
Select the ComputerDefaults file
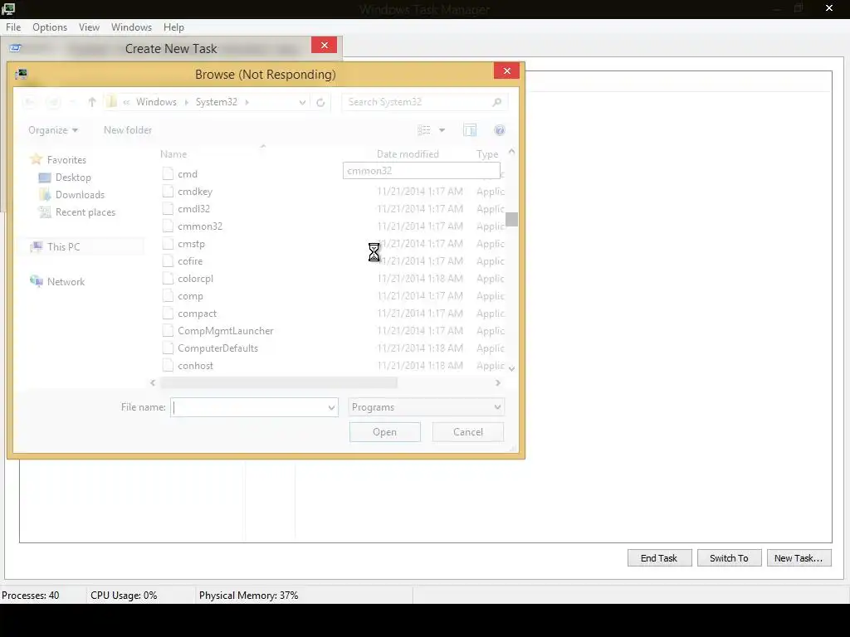pos(218,348)
